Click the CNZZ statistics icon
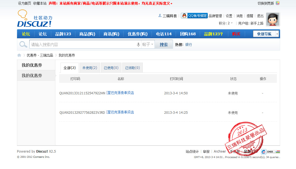296x169 pixels. [x=271, y=151]
